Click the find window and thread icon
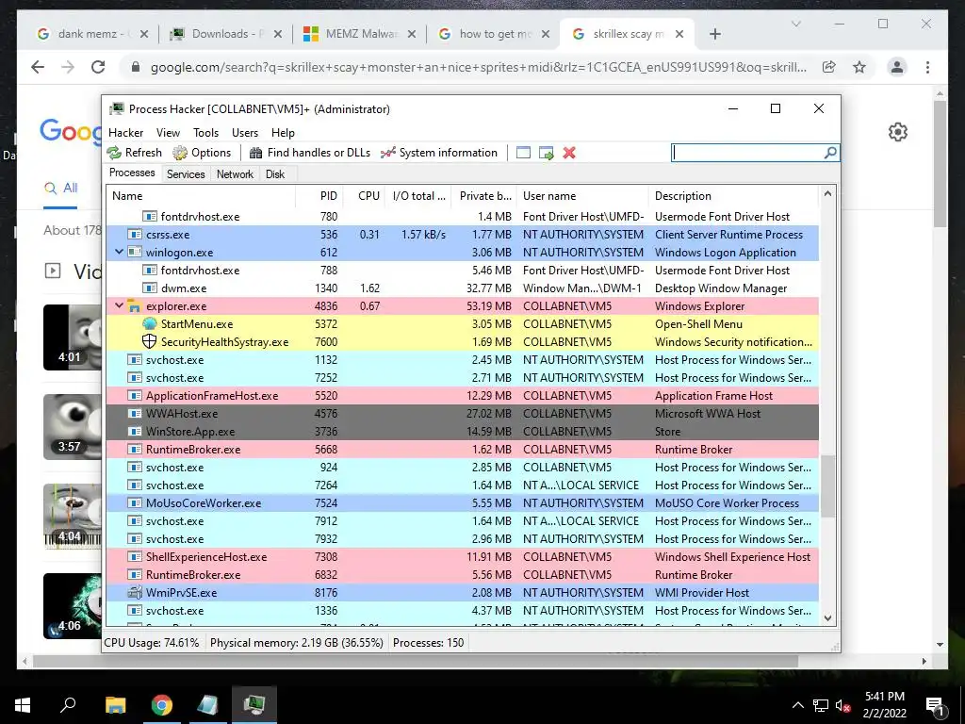Screen dimensions: 965x724 click(x=546, y=153)
